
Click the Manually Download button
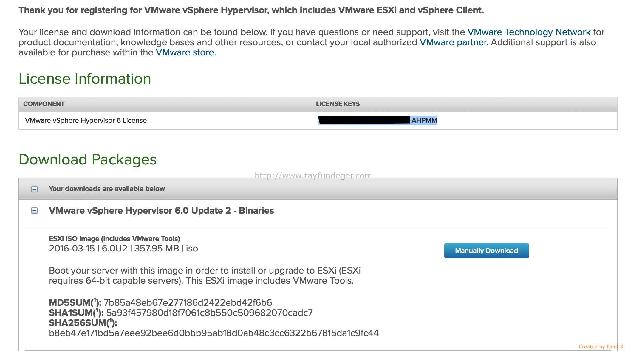pos(486,251)
